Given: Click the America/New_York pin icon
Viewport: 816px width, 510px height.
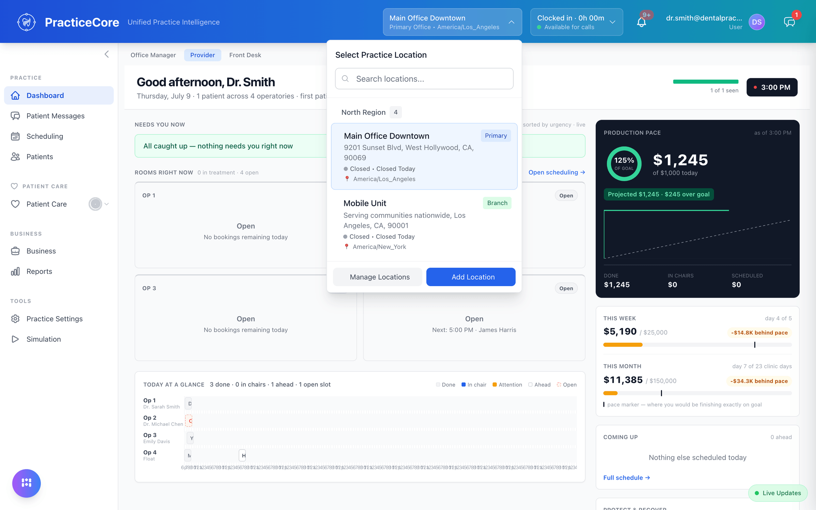Looking at the screenshot, I should [346, 247].
